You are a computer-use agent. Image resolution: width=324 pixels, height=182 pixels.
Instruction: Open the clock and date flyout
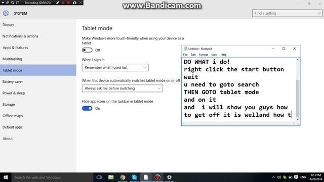pos(315,177)
